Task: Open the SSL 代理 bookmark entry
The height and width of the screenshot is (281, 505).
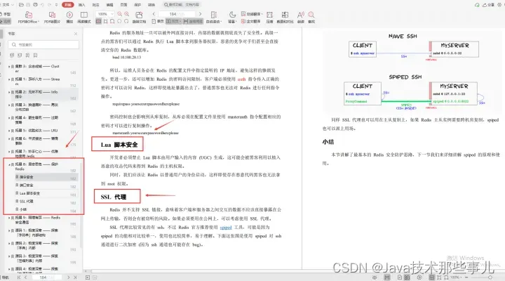Action: tap(26, 202)
